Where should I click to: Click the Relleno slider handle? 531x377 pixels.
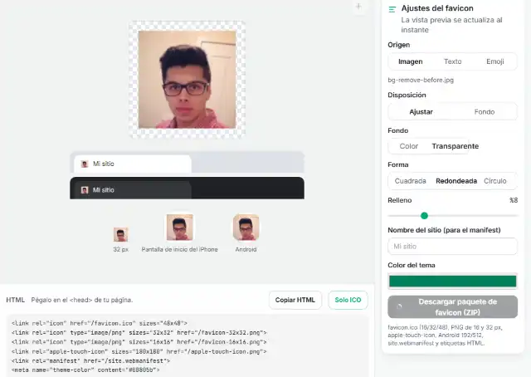click(x=424, y=215)
